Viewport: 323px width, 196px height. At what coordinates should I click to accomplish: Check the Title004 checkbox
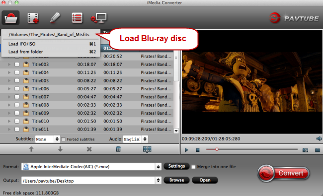pyautogui.click(x=17, y=72)
